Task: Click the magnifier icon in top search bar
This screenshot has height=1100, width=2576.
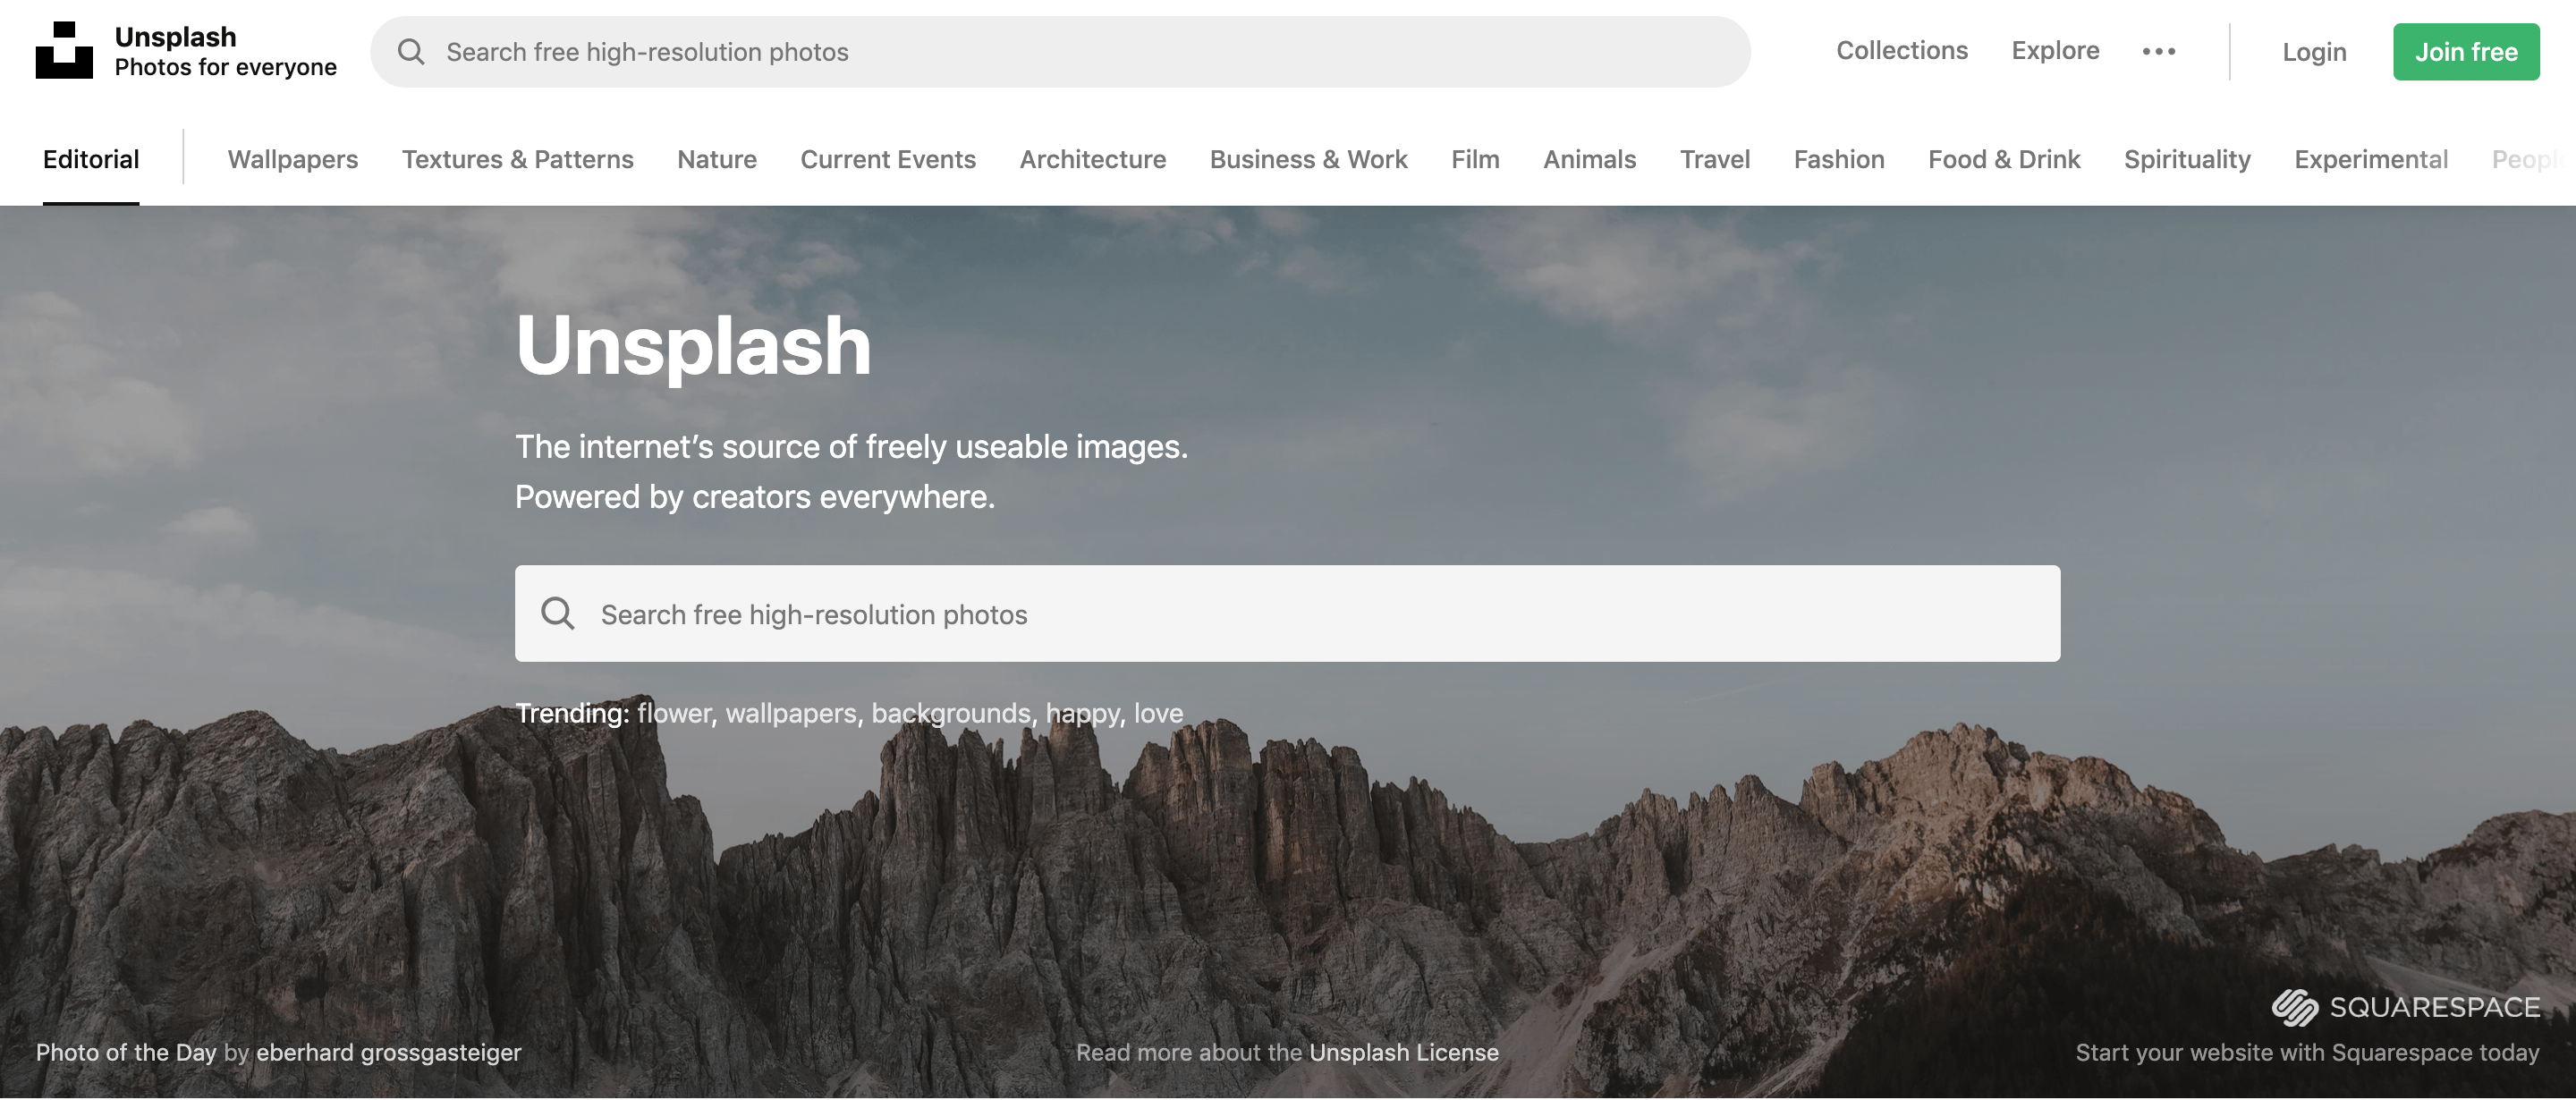Action: click(x=411, y=52)
